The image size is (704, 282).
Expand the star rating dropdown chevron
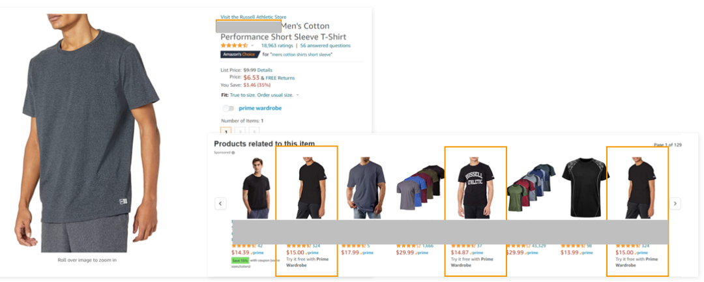252,46
